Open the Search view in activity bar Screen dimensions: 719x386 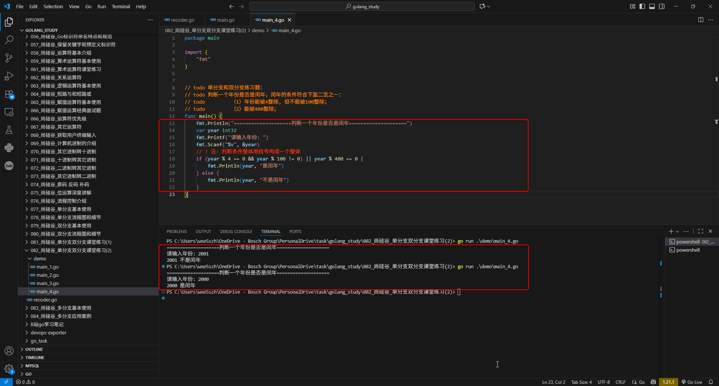(9, 40)
